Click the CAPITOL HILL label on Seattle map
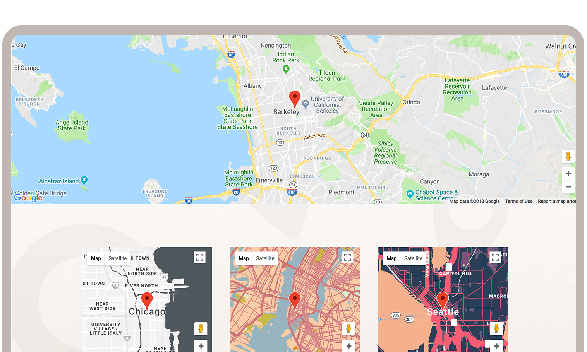The width and height of the screenshot is (587, 352). coord(456,273)
